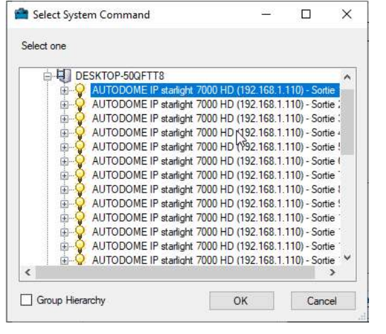Click the DESKTOP-50QFTT8 computer icon
The height and width of the screenshot is (334, 386).
click(64, 76)
